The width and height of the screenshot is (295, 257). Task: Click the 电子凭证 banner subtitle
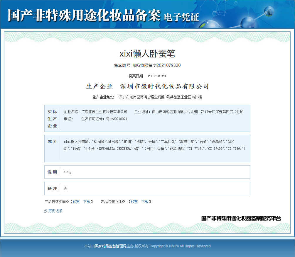[x=182, y=17]
